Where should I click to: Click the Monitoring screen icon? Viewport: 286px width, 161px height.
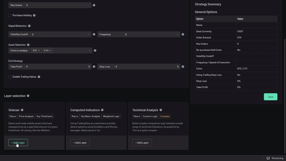[268, 158]
